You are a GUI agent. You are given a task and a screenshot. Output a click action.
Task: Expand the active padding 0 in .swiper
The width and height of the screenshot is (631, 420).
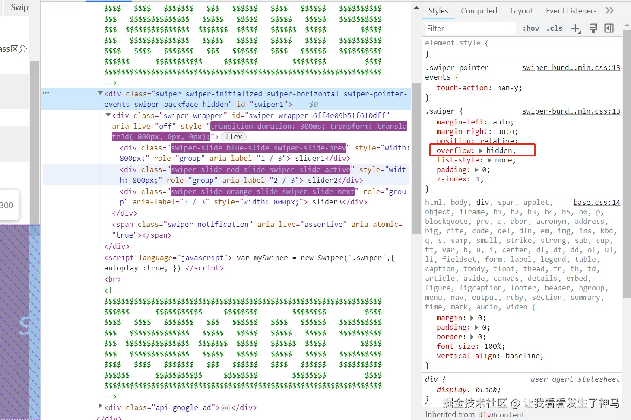476,170
